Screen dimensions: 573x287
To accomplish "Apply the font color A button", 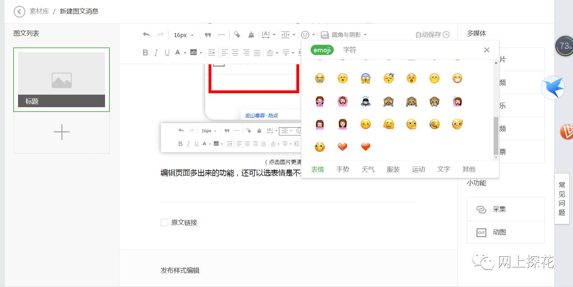I will (x=177, y=53).
